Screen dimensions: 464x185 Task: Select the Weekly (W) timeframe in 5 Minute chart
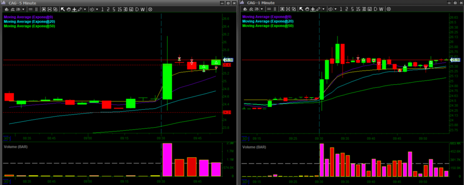142,9
